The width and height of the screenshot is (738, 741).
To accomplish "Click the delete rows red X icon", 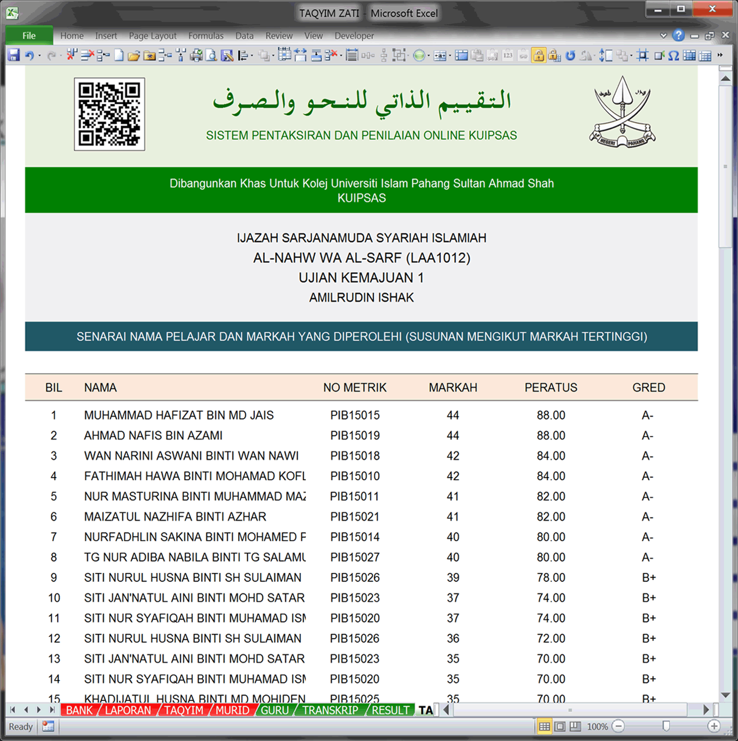I will click(87, 56).
